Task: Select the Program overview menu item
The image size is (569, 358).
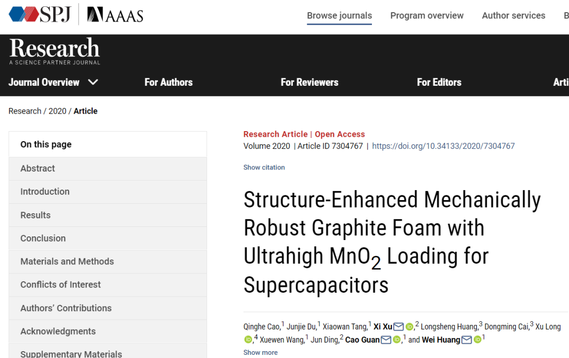Action: [427, 15]
